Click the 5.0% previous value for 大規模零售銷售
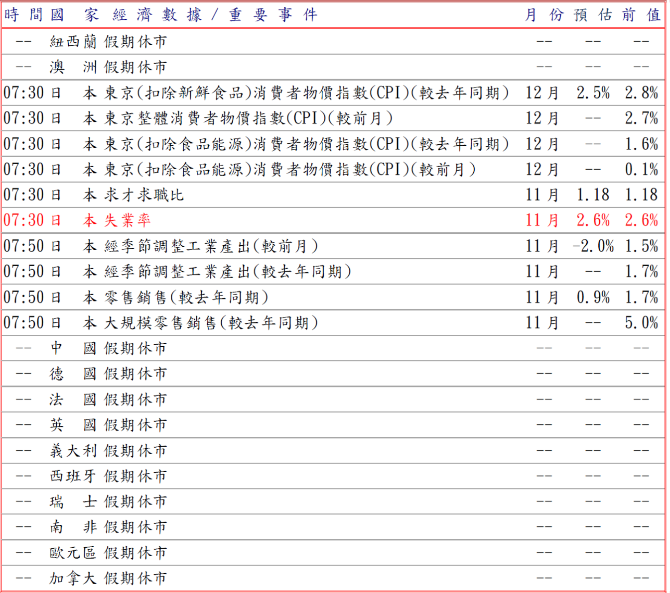 641,323
